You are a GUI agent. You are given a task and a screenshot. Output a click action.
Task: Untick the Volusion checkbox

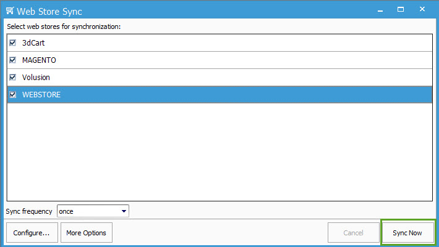(12, 77)
